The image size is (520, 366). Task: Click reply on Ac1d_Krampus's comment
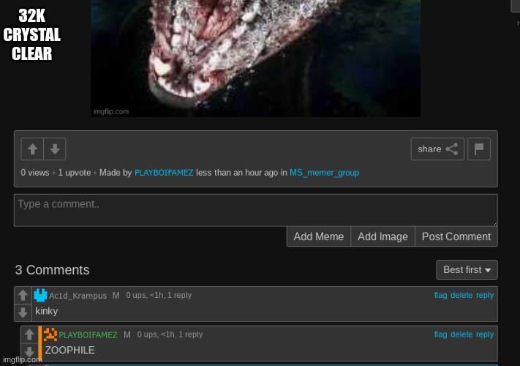[485, 295]
